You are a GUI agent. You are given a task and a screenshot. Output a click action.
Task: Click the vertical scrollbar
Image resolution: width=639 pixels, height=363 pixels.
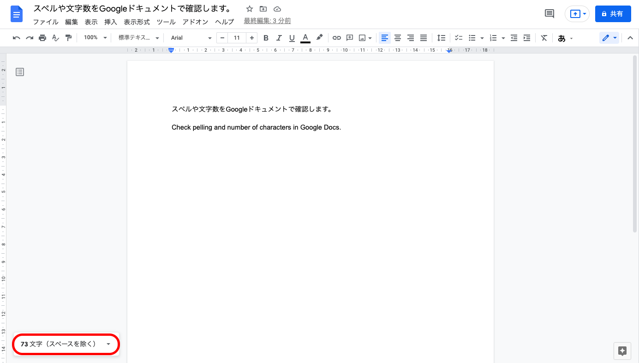click(x=635, y=143)
